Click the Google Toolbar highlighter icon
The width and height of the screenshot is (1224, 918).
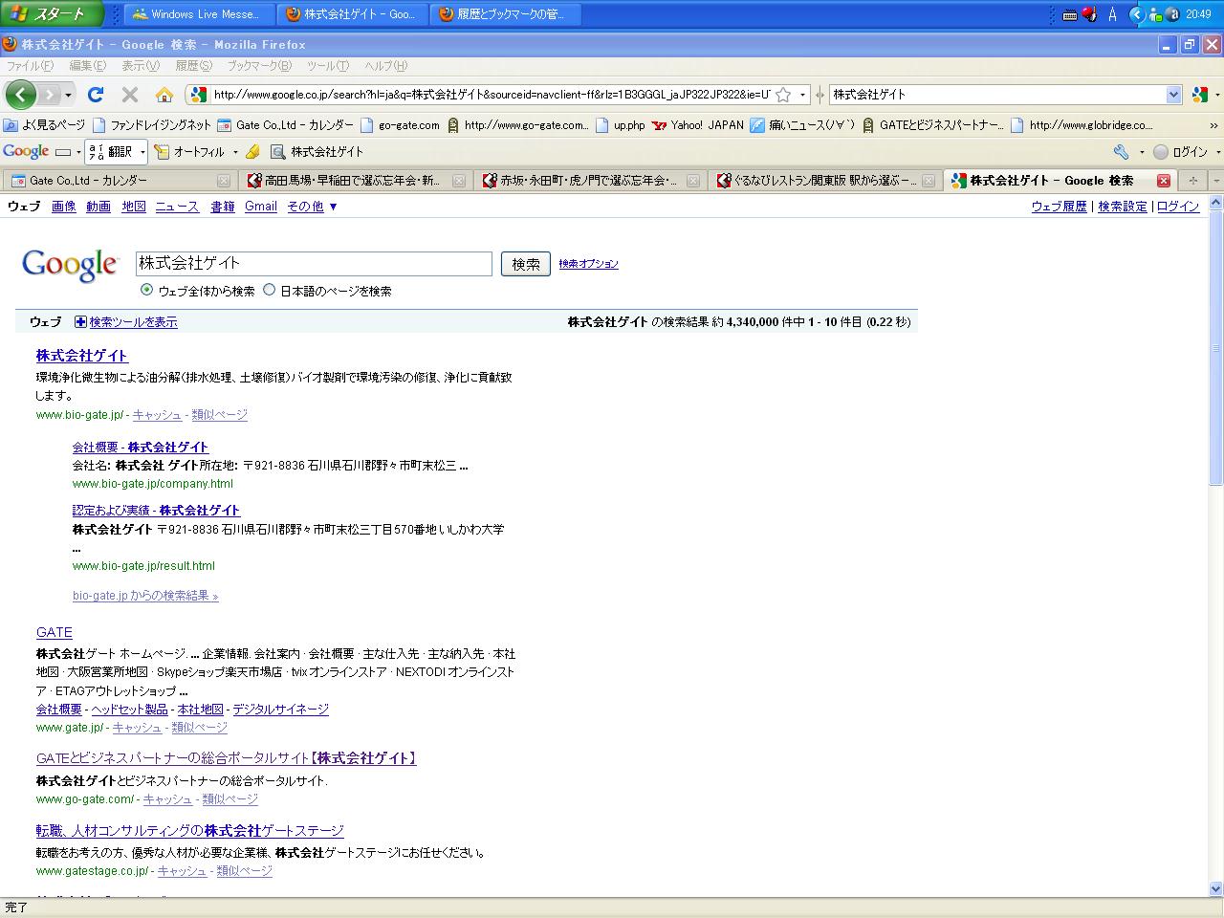[252, 152]
